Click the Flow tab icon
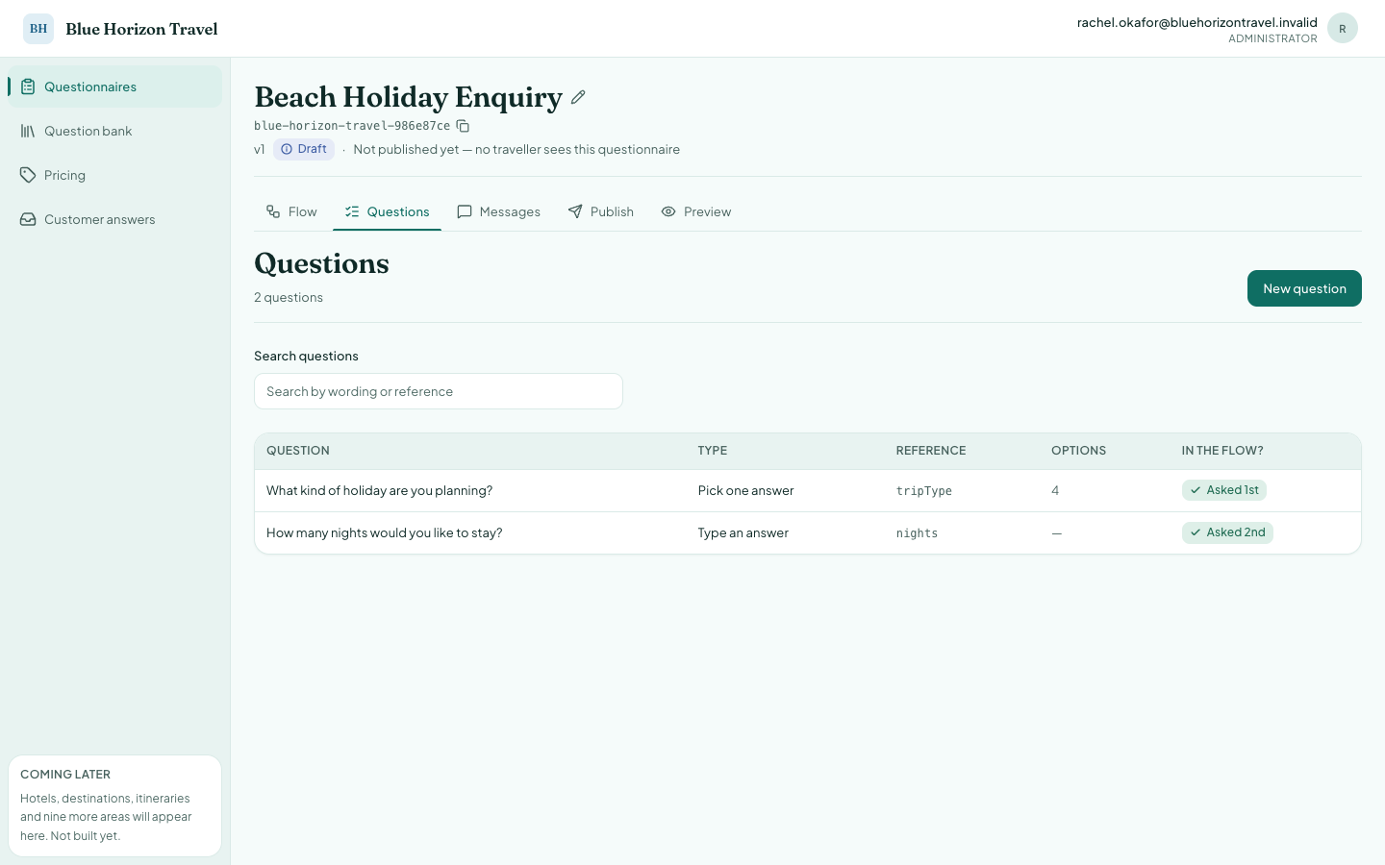This screenshot has width=1385, height=865. pos(273,211)
